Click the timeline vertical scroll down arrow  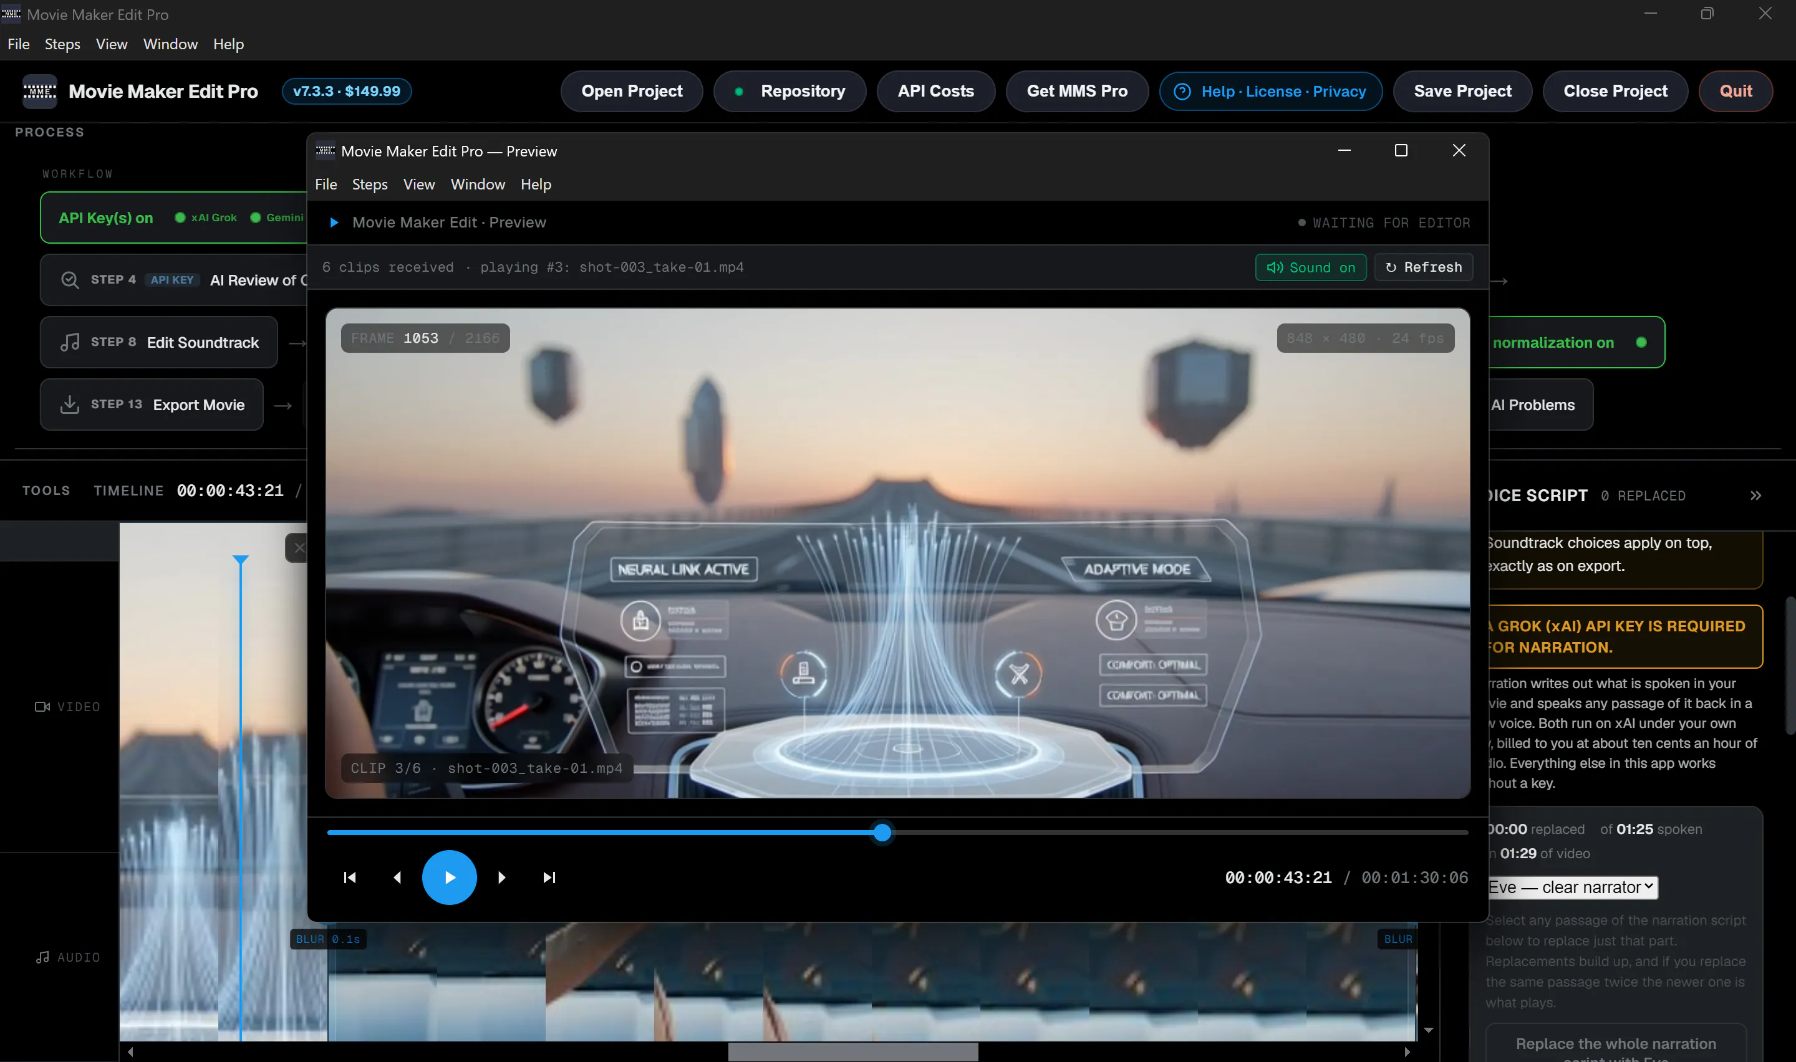[x=1428, y=1030]
